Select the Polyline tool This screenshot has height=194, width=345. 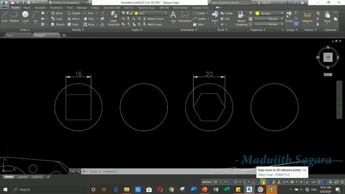tap(14, 17)
